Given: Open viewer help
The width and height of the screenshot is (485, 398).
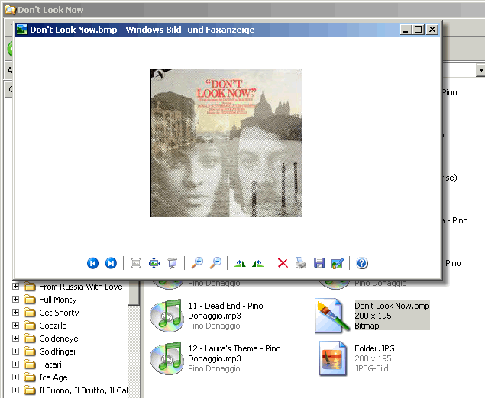Looking at the screenshot, I should [x=361, y=263].
